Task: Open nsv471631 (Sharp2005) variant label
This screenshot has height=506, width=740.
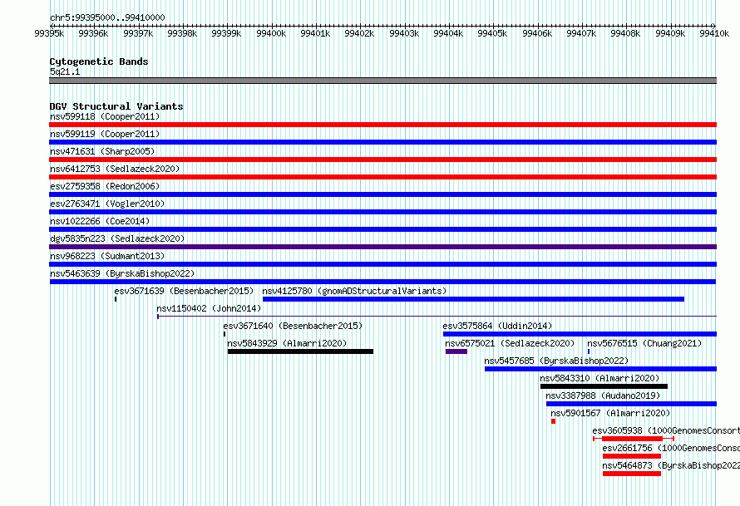Action: pos(102,151)
